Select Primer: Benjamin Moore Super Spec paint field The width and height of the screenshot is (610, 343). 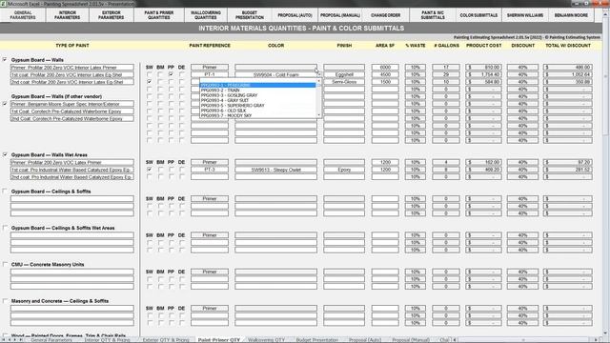click(x=72, y=104)
